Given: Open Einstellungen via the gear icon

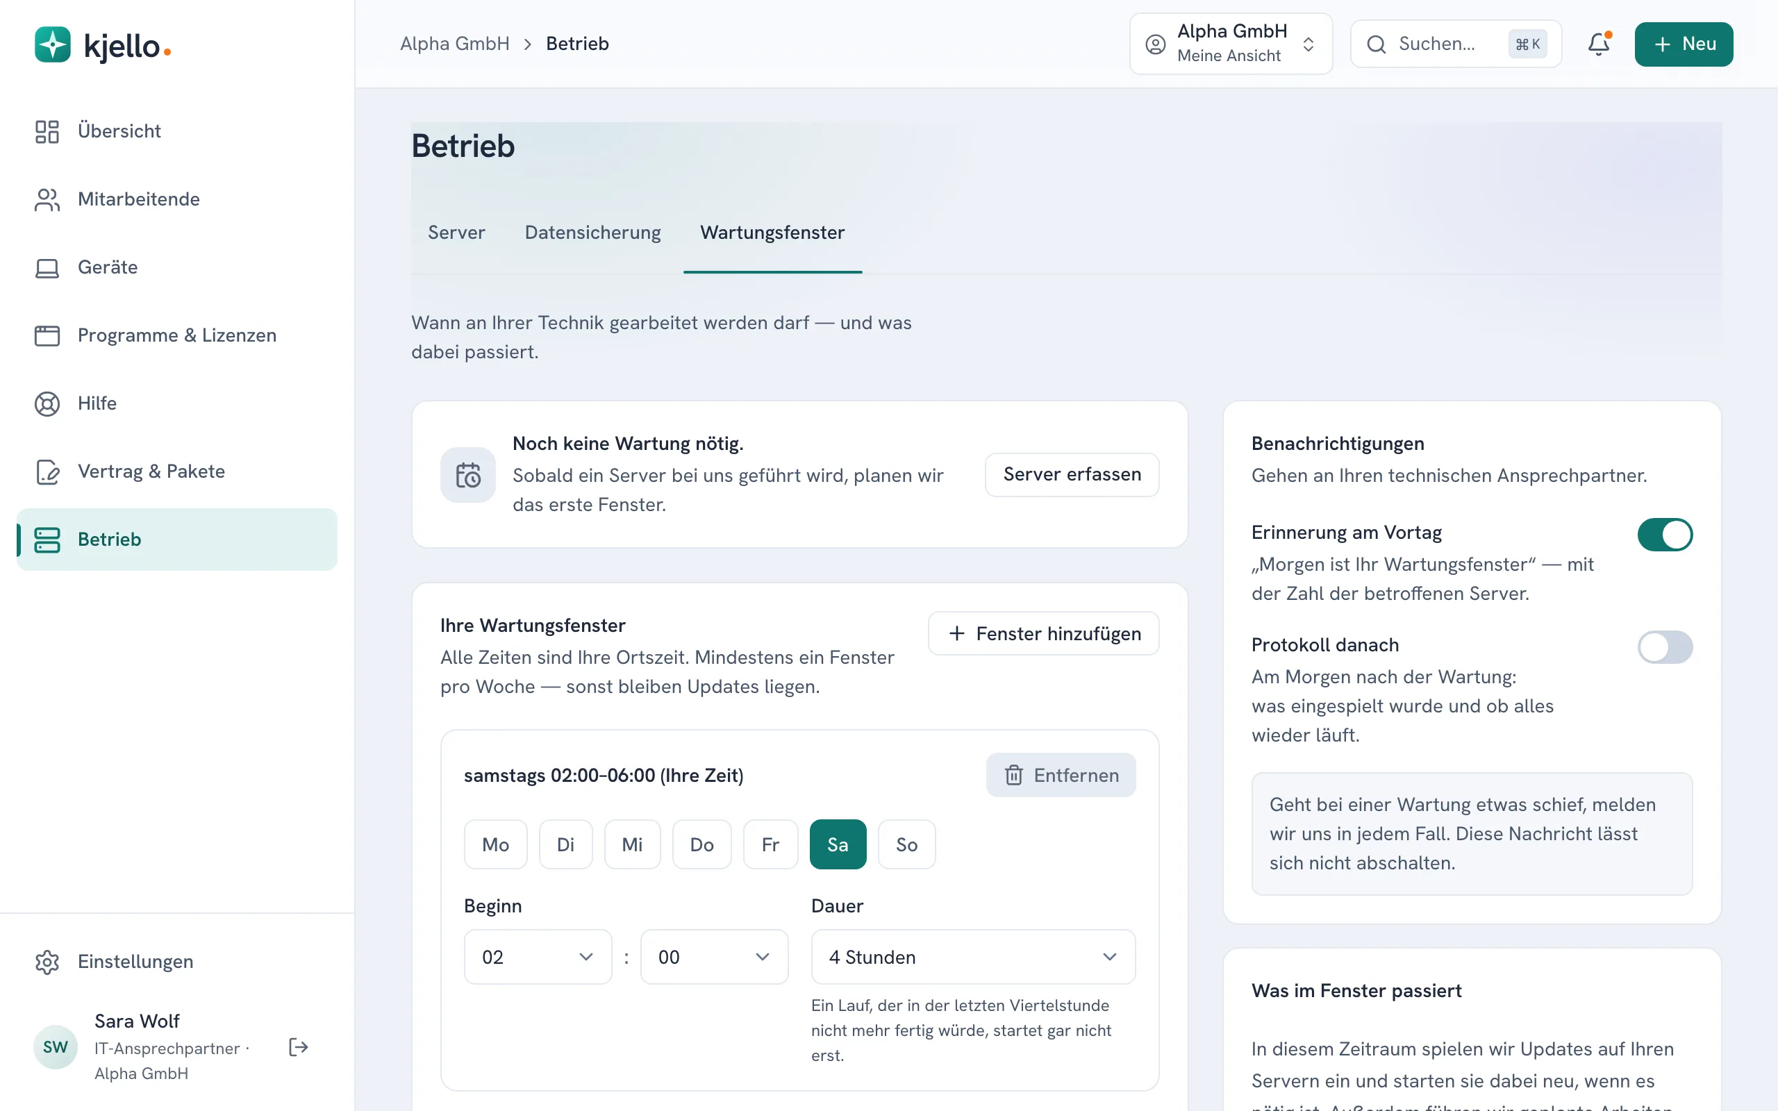Looking at the screenshot, I should (x=47, y=962).
